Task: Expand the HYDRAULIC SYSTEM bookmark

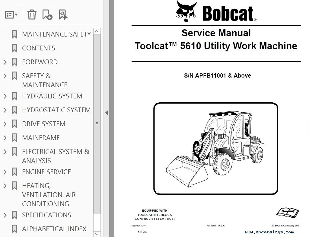Action: 5,96
